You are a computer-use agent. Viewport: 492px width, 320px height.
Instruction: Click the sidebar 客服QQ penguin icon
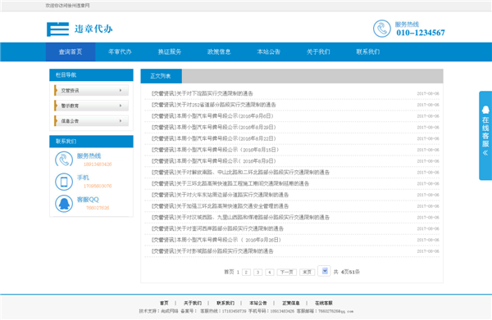(64, 204)
